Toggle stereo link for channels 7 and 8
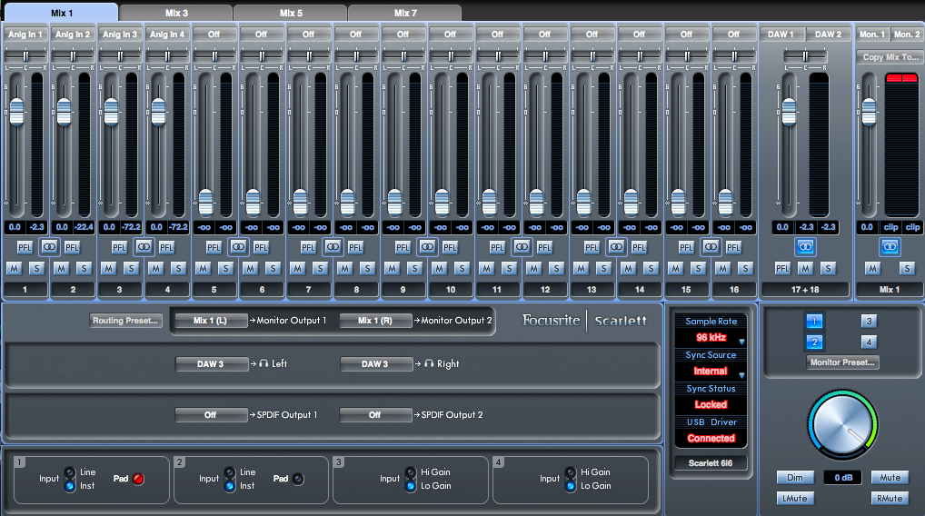This screenshot has width=925, height=516. (333, 246)
